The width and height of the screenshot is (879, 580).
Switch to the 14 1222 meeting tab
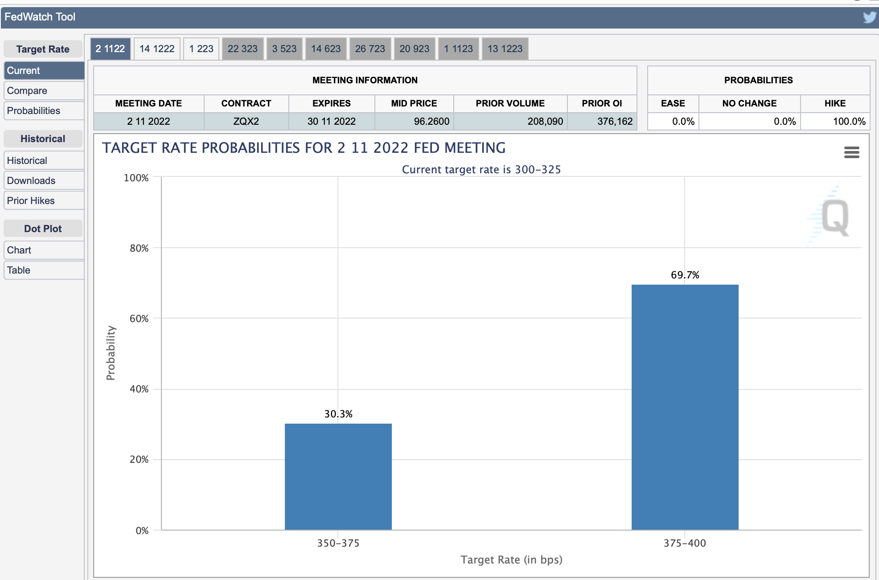pyautogui.click(x=157, y=49)
